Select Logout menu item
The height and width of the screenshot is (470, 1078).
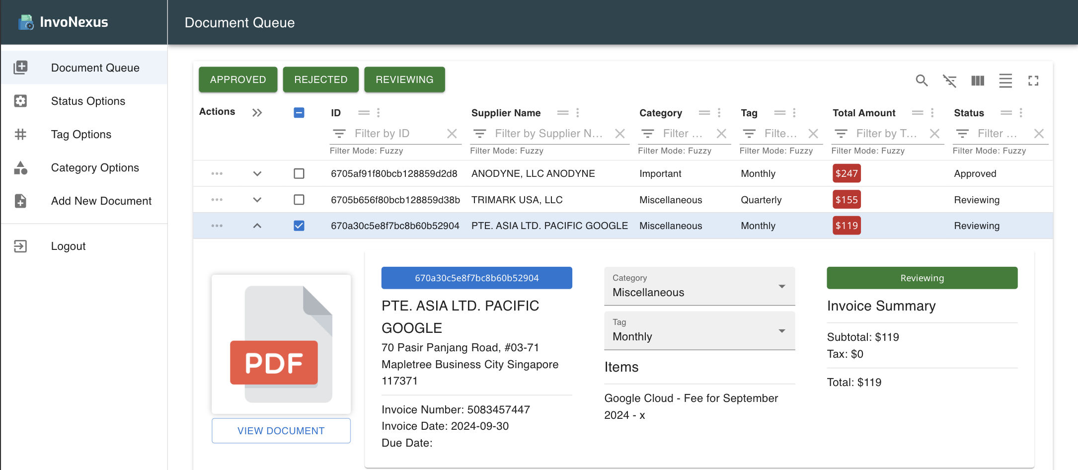(x=83, y=246)
